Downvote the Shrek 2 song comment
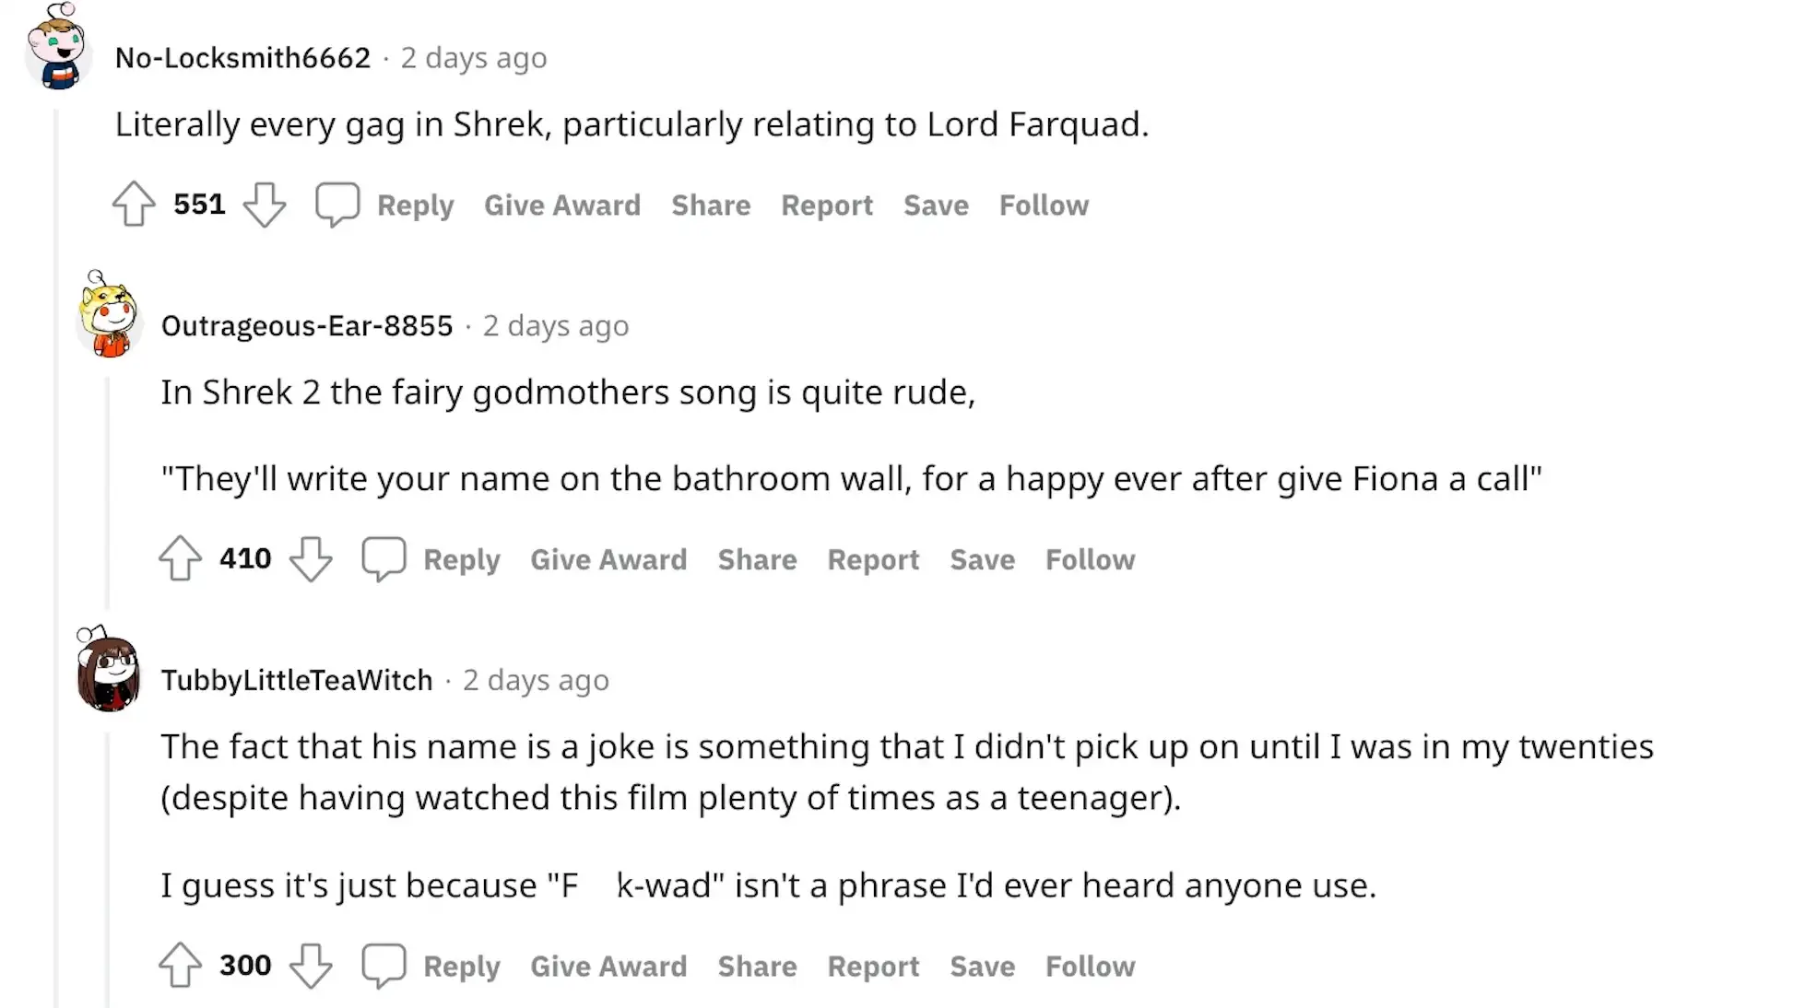Screen dimensions: 1794x1008 311,558
